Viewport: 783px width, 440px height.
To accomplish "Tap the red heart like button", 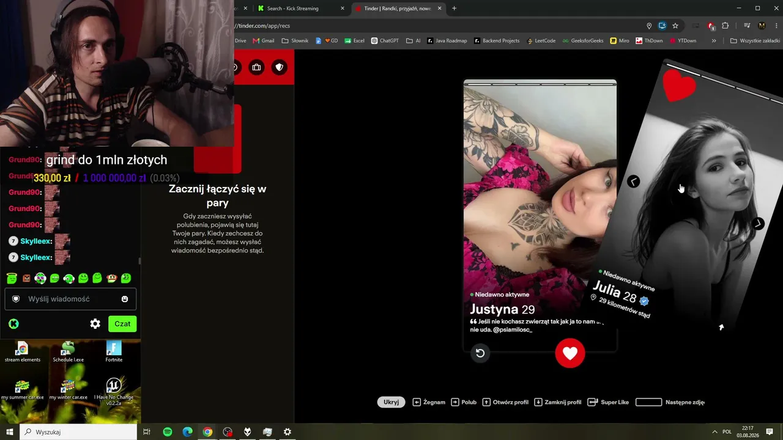I will [570, 353].
